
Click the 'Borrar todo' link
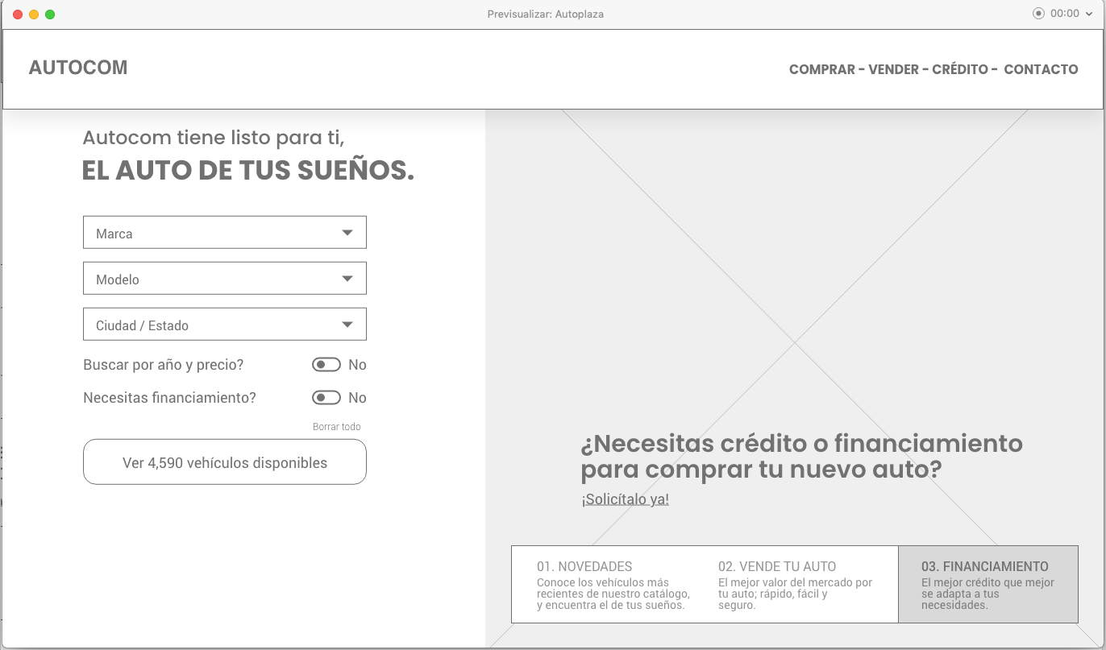[x=337, y=427]
